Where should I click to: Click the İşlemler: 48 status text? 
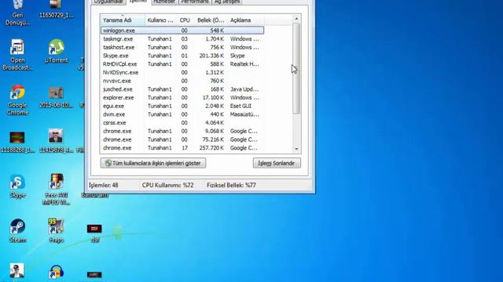pyautogui.click(x=104, y=185)
